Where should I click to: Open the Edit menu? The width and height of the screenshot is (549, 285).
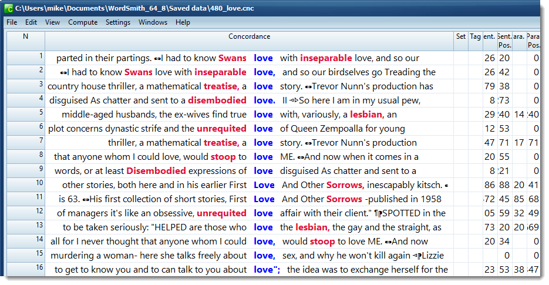[x=31, y=22]
